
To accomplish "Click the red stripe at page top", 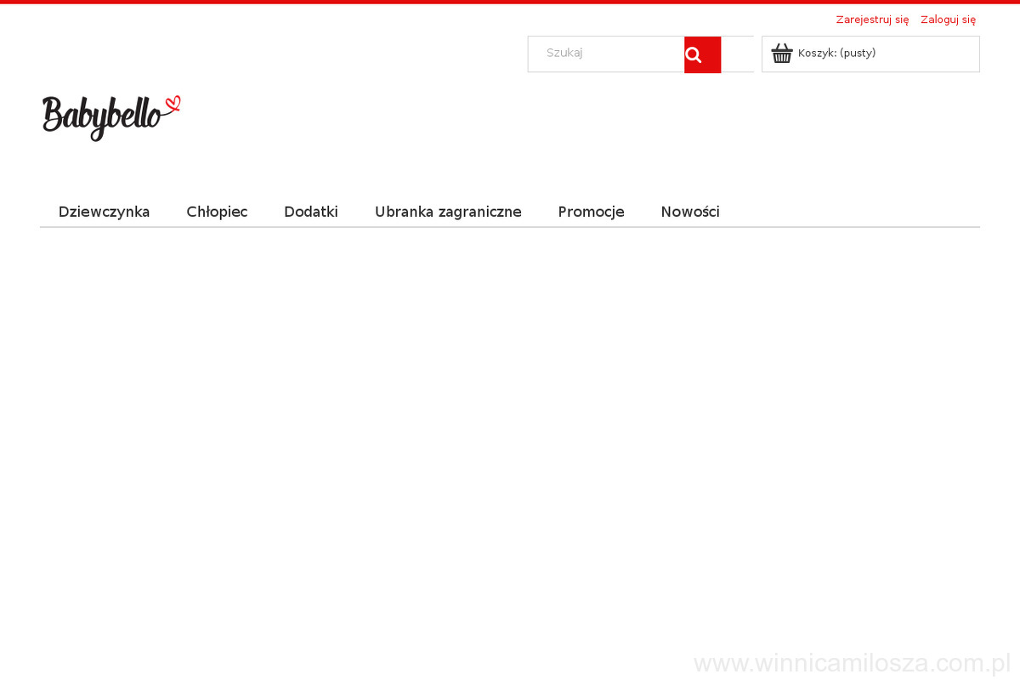I will coord(510,2).
